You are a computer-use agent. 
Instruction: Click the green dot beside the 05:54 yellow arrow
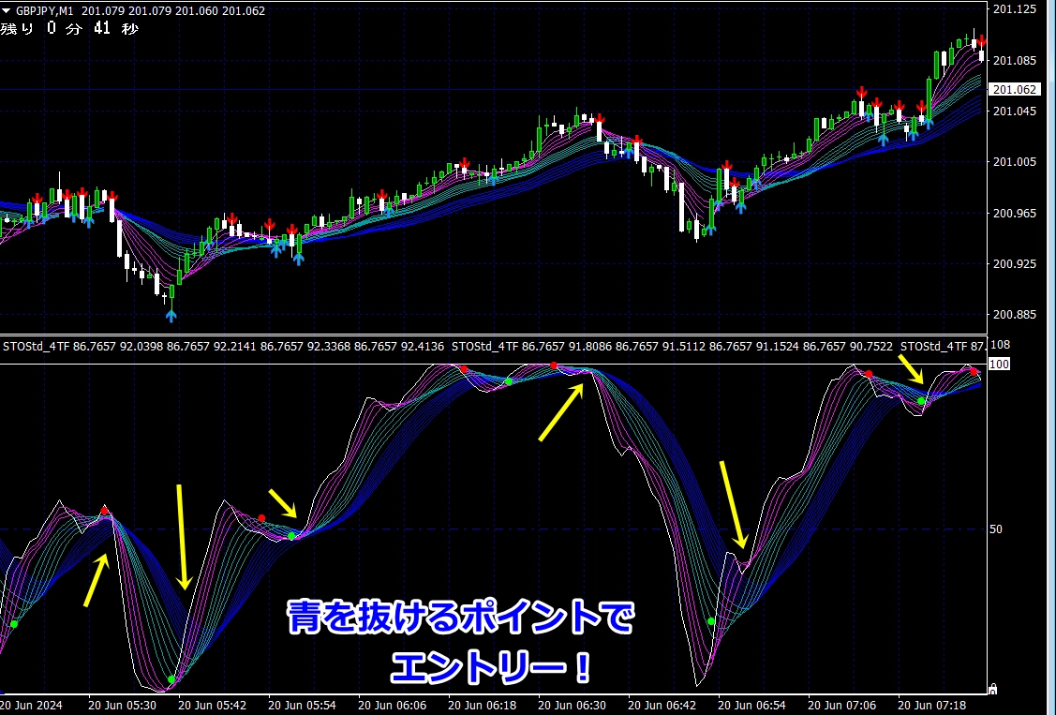pos(291,536)
